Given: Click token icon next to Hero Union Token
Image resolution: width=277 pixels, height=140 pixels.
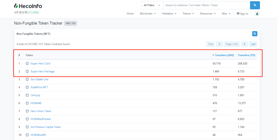Looking at the screenshot, I should click(x=27, y=111).
